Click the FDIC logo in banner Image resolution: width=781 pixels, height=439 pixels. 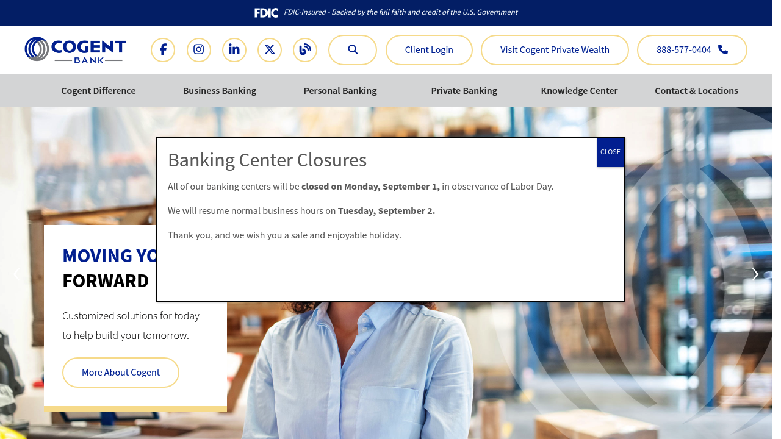[x=266, y=13]
